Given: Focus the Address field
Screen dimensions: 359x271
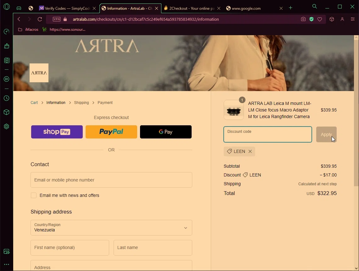Looking at the screenshot, I should click(x=111, y=266).
